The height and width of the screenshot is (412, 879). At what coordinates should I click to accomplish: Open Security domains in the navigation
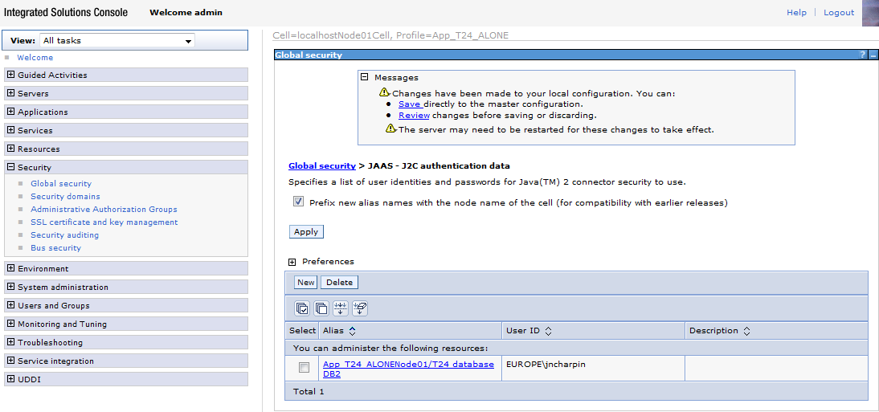click(x=66, y=196)
